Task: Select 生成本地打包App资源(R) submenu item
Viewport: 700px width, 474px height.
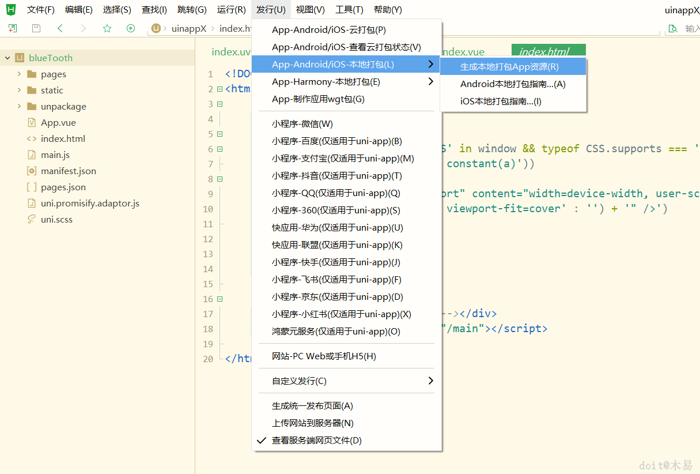Action: point(509,67)
